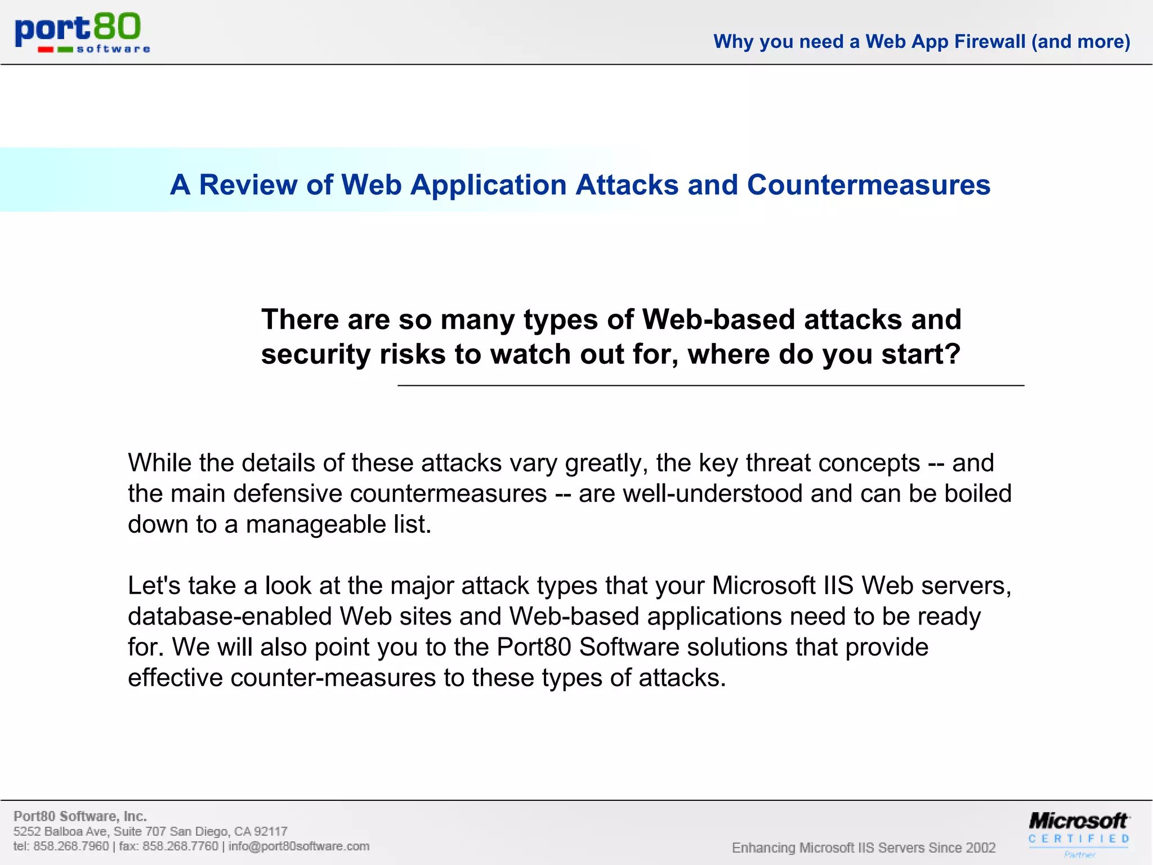The image size is (1153, 865).
Task: Select the slide title "A Review of Web Application Attacks"
Action: coord(580,185)
